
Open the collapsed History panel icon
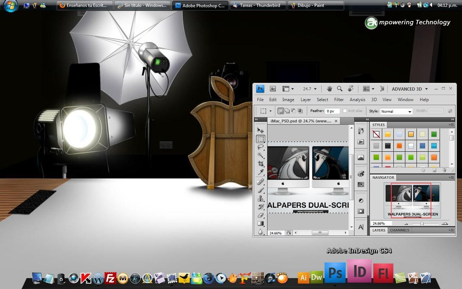(361, 131)
